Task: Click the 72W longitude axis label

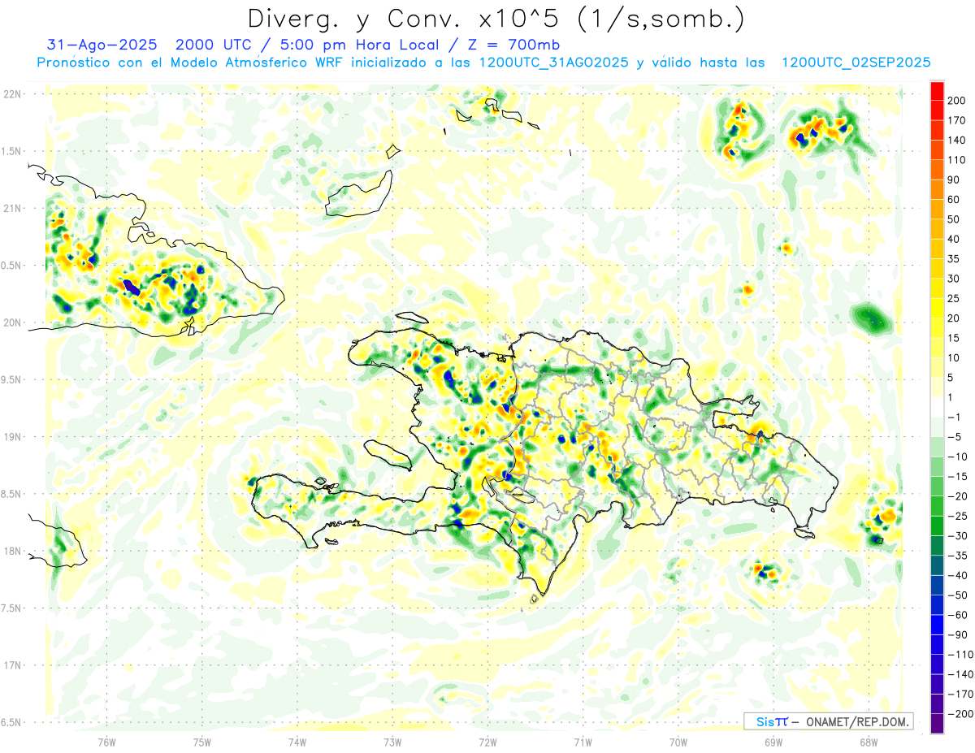Action: click(x=487, y=742)
